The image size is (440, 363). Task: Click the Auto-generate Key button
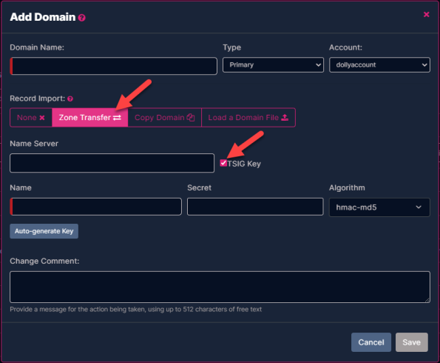tap(44, 231)
